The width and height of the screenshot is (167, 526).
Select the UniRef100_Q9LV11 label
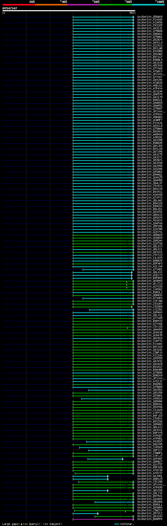[150, 315]
